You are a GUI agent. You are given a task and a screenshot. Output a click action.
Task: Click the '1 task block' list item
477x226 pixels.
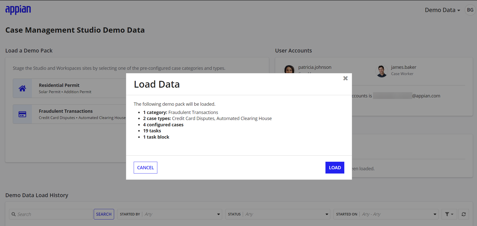tap(156, 137)
